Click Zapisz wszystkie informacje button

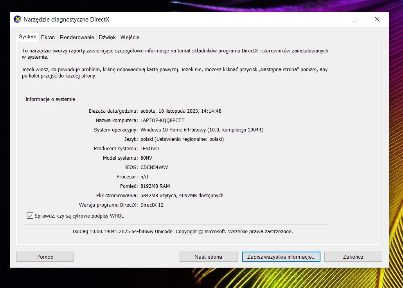click(x=281, y=257)
